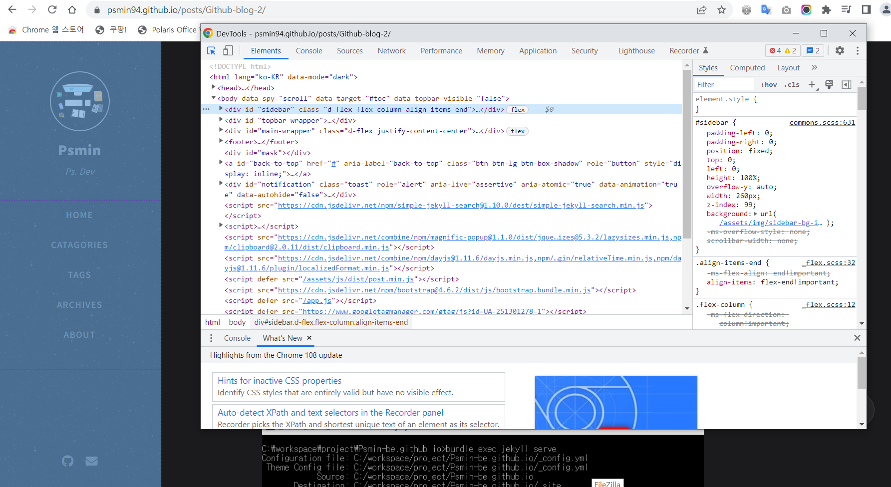Viewport: 891px width, 487px height.
Task: Click the Filter styles input field
Action: [x=725, y=84]
